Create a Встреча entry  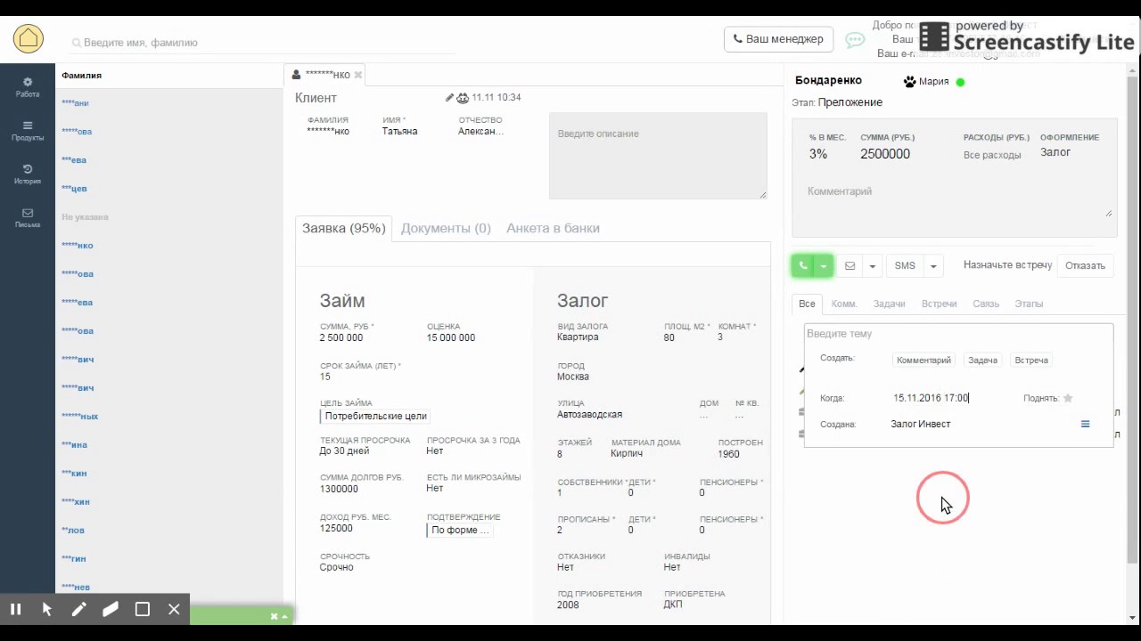point(1031,361)
